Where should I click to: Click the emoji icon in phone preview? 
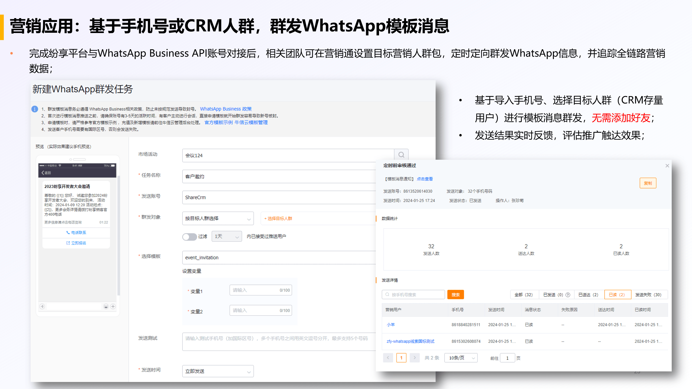pos(106,306)
